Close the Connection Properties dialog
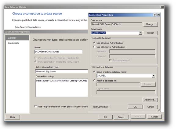The height and width of the screenshot is (129, 178). [x=158, y=15]
